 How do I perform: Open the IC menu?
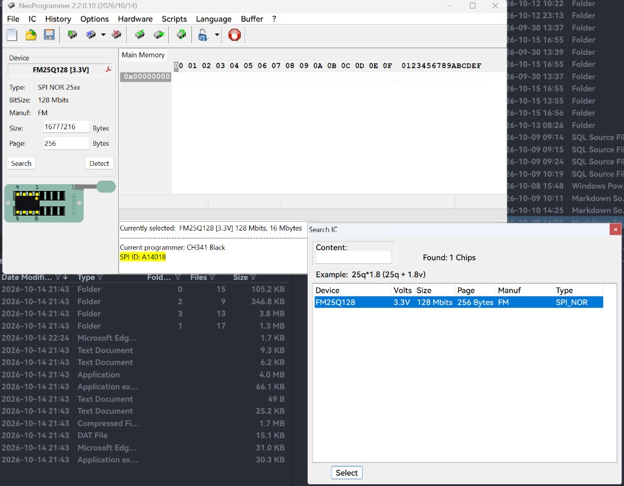point(32,19)
